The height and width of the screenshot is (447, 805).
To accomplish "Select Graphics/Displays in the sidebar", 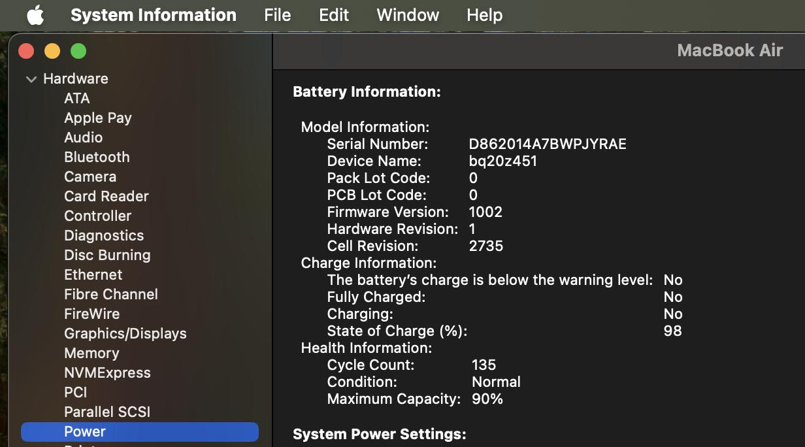I will click(125, 333).
